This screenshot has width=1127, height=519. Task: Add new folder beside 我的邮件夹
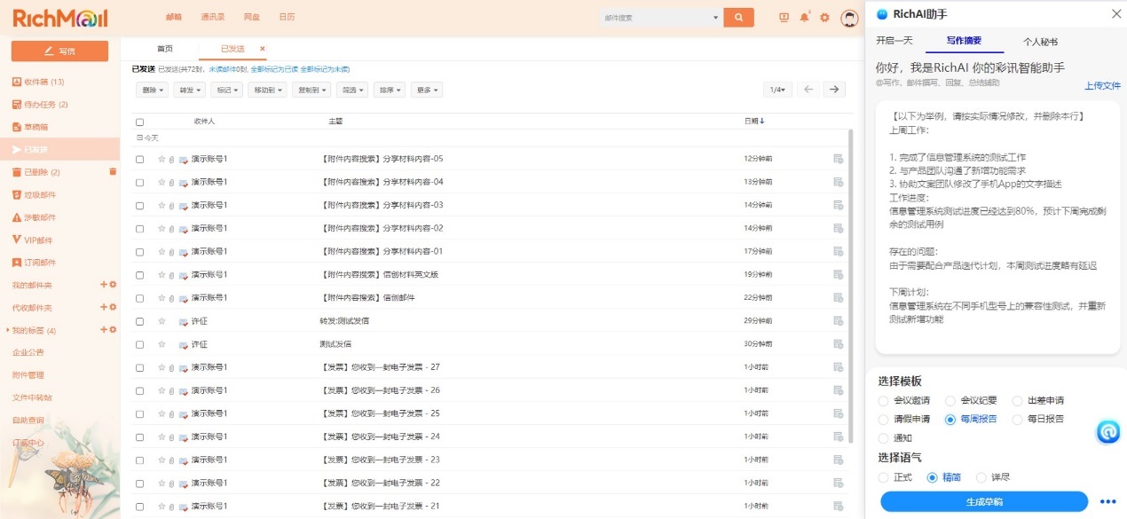pos(103,284)
